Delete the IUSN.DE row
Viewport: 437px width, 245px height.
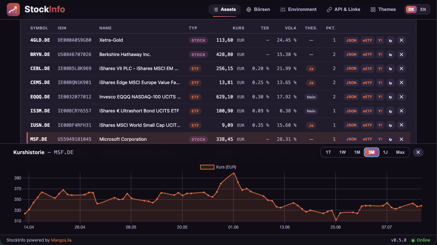pyautogui.click(x=401, y=125)
